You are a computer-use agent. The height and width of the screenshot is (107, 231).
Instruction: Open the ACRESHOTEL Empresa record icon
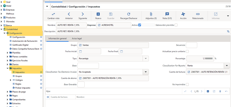pyautogui.click(x=99, y=25)
